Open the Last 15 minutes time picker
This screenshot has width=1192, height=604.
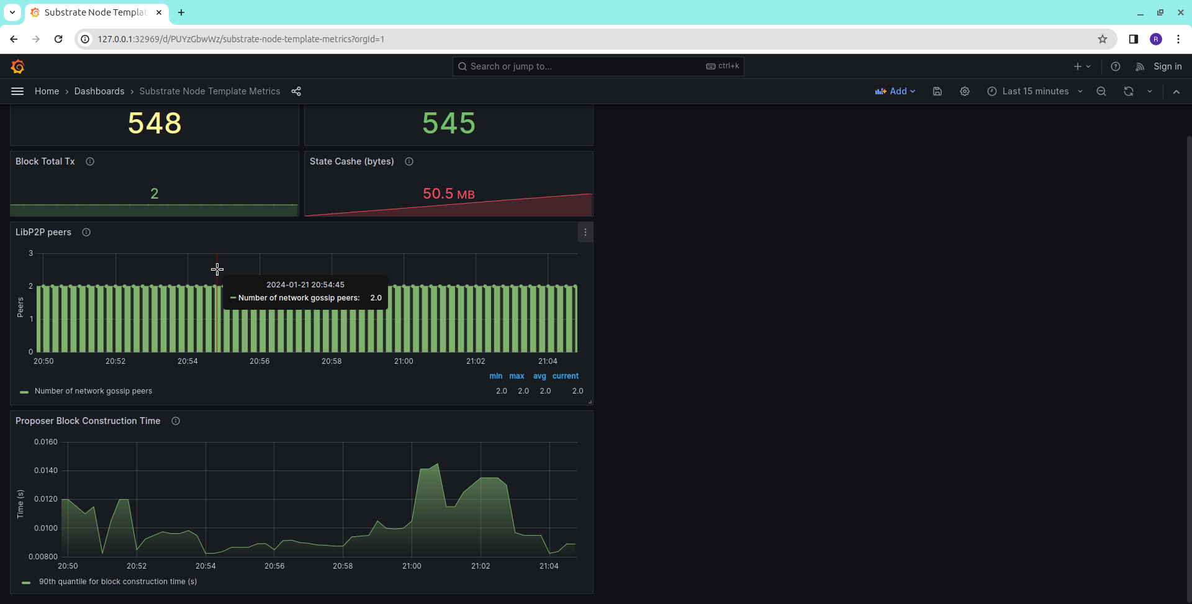1035,91
